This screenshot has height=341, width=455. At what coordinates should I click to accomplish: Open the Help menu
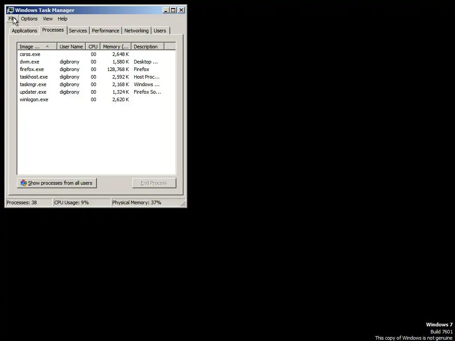(62, 19)
